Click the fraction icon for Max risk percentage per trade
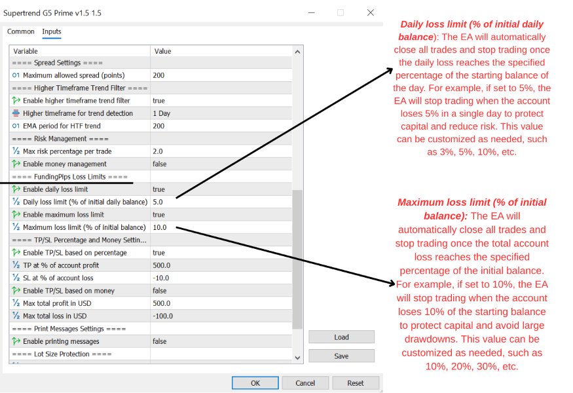The image size is (573, 393). 16,151
